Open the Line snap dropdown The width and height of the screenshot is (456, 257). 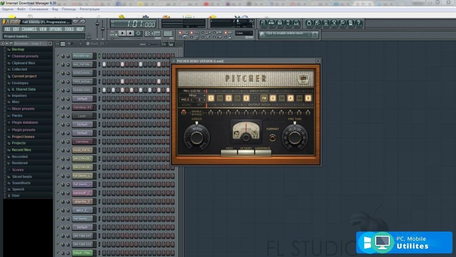click(x=244, y=33)
